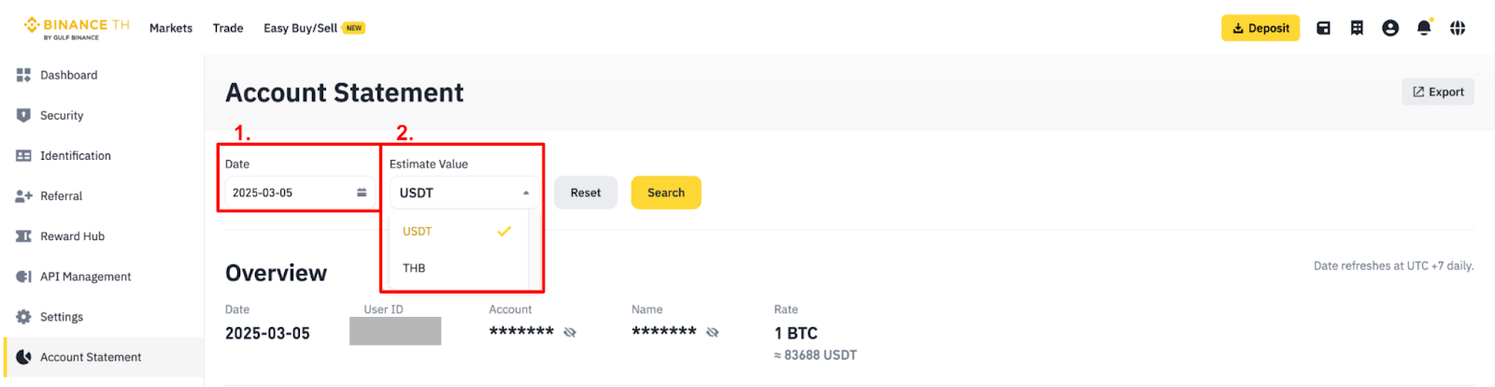The width and height of the screenshot is (1495, 387).
Task: Click the notification bell icon
Action: 1424,28
